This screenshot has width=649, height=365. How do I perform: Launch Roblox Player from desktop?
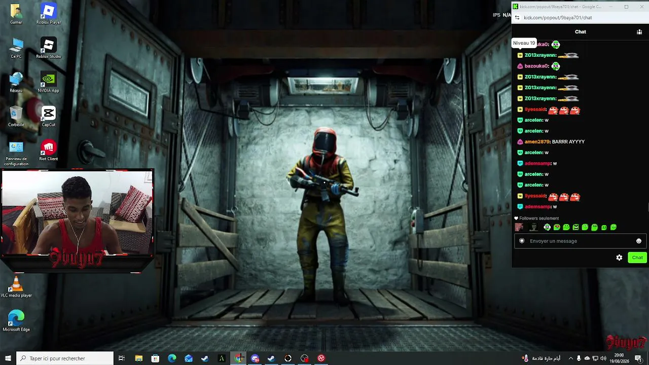point(49,14)
